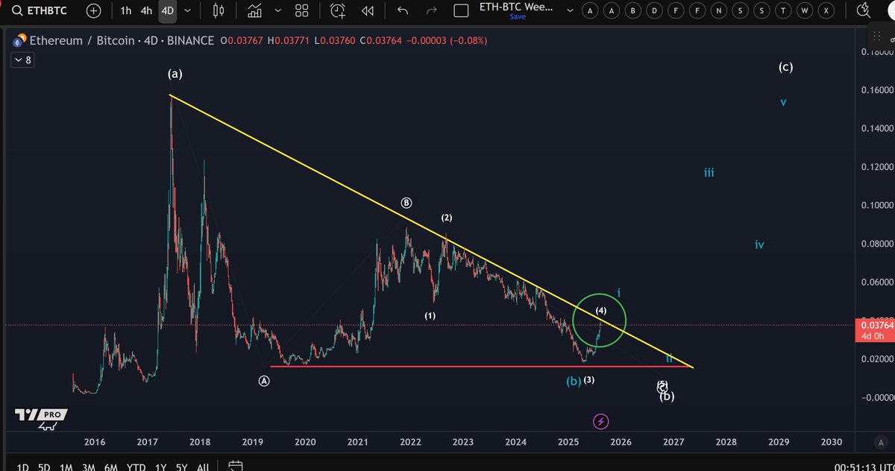Image resolution: width=895 pixels, height=471 pixels.
Task: Set date range to YTD
Action: 136,467
